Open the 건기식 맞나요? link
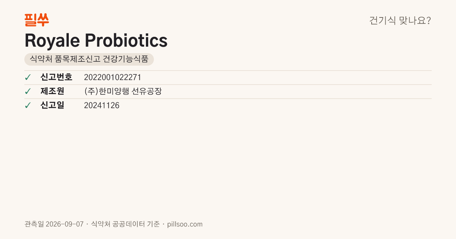Viewport: 456px width, 239px height. pyautogui.click(x=400, y=20)
